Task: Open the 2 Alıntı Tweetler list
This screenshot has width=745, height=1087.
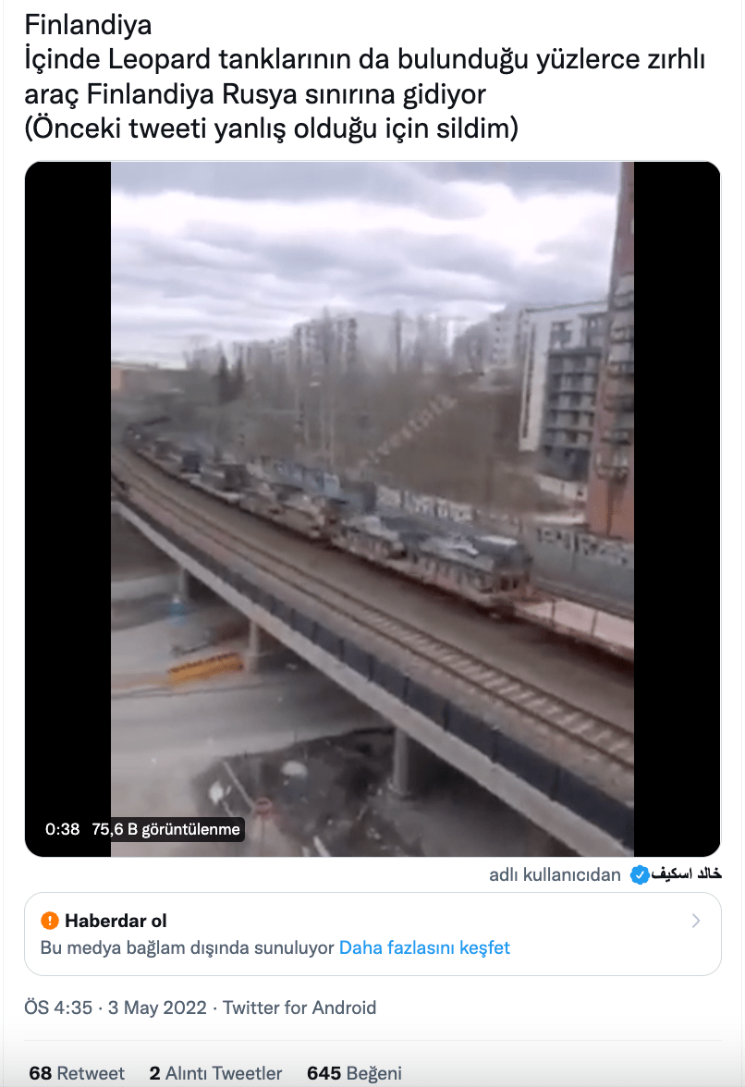Action: point(215,1073)
